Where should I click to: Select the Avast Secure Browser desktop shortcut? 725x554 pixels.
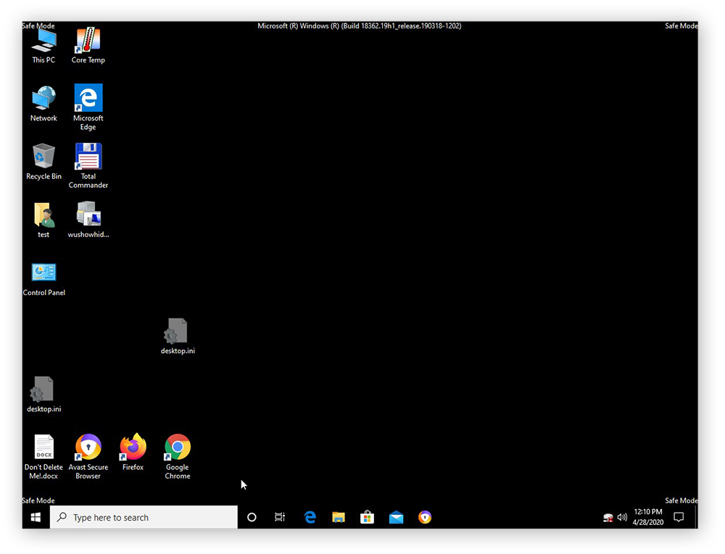(88, 457)
